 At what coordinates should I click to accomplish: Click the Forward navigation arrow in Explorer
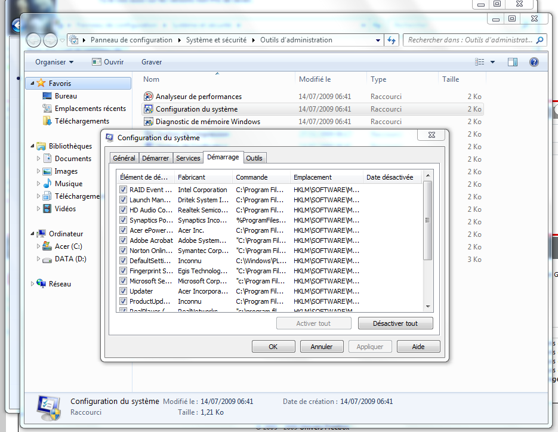[50, 40]
